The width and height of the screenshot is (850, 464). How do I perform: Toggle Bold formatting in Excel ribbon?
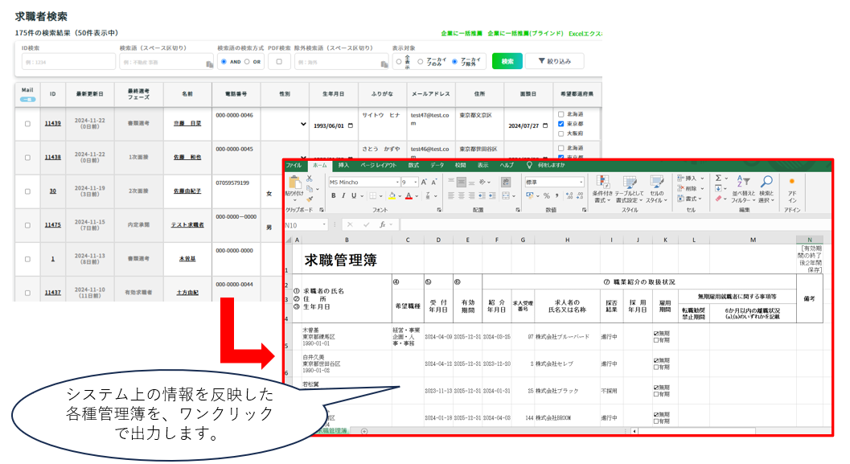(x=332, y=195)
